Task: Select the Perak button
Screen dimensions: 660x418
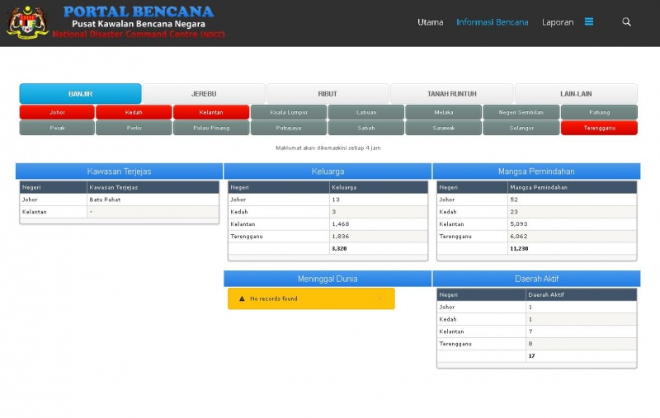Action: click(57, 128)
